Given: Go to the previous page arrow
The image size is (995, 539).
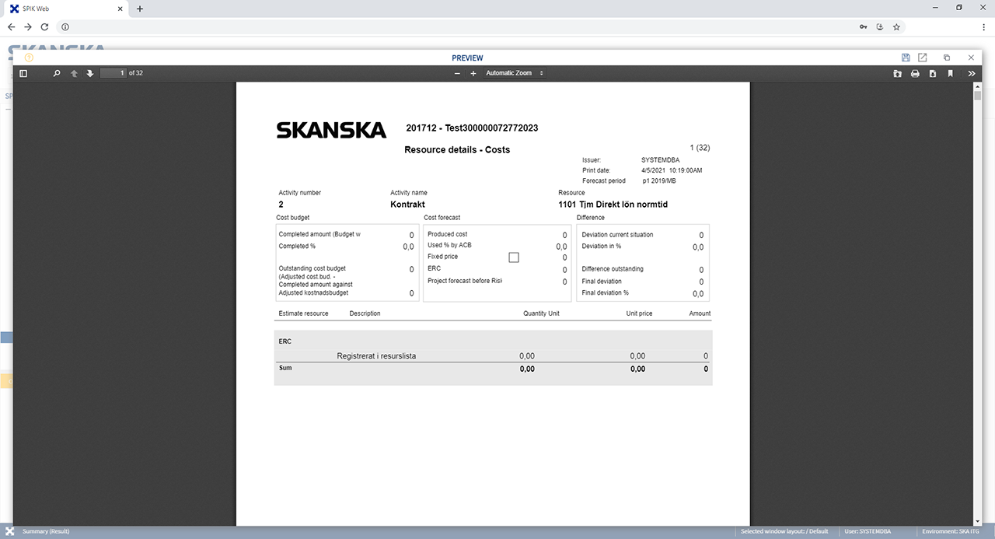Looking at the screenshot, I should coord(75,73).
